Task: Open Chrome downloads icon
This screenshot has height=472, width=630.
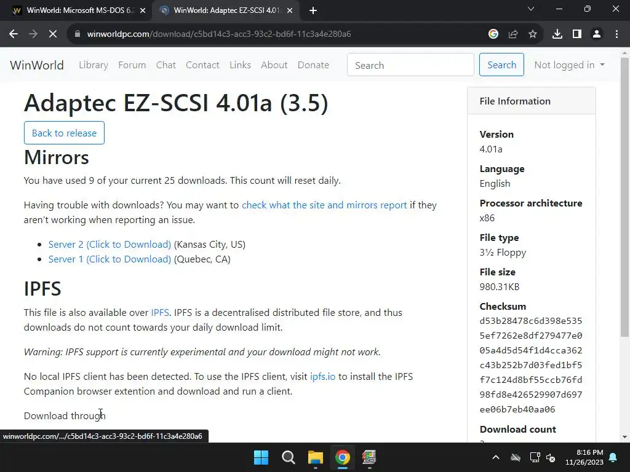Action: (x=557, y=34)
